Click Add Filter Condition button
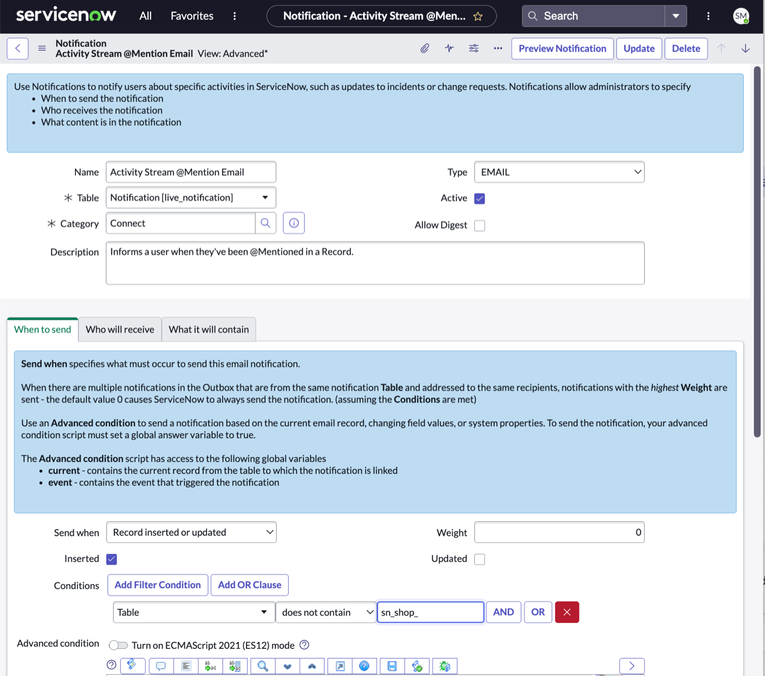765x676 pixels. [158, 585]
